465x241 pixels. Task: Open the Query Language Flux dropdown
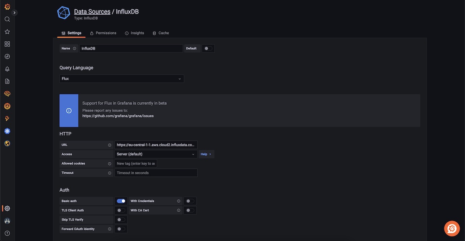(122, 79)
